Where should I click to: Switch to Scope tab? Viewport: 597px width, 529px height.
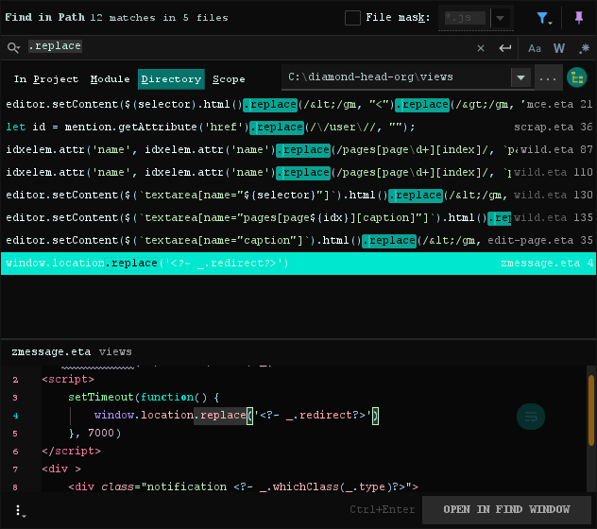point(229,79)
